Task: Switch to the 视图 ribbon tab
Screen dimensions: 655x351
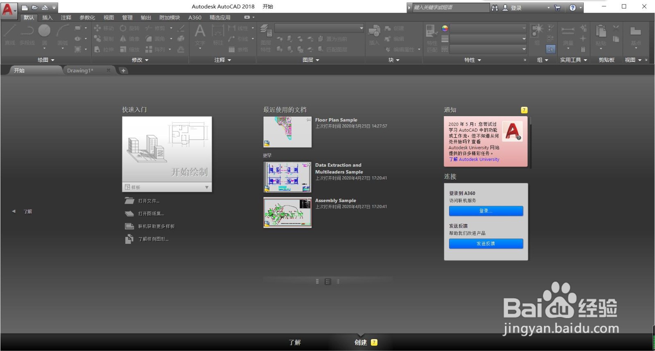Action: point(108,18)
